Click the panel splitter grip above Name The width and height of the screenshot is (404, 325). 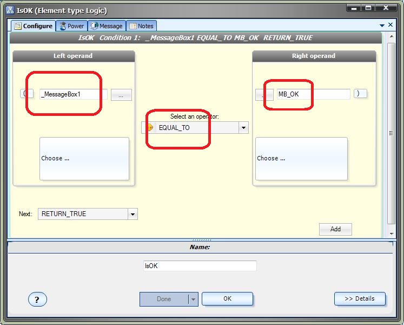coord(202,240)
